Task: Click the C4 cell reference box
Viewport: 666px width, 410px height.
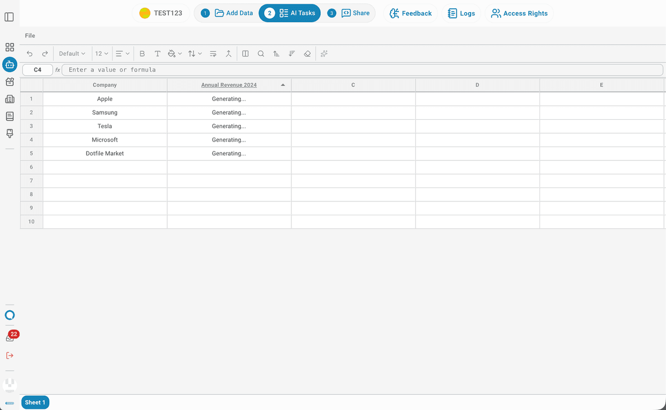Action: (38, 70)
